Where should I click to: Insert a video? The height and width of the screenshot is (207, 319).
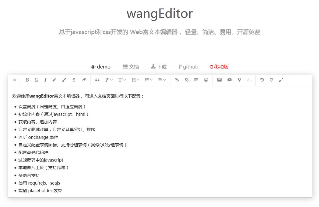(x=230, y=80)
